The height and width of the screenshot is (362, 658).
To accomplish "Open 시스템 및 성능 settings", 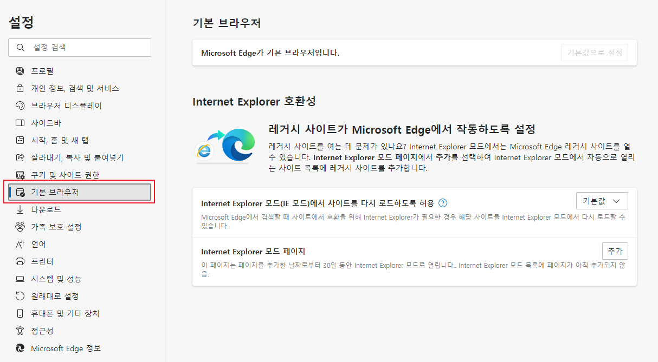I will tap(80, 279).
